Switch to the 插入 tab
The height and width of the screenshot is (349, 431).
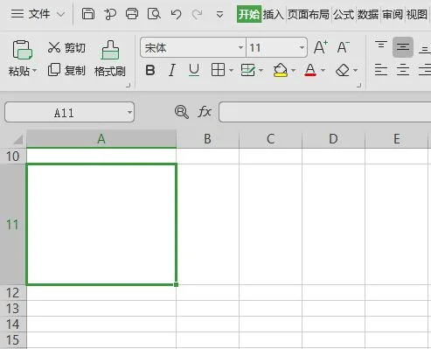click(273, 14)
